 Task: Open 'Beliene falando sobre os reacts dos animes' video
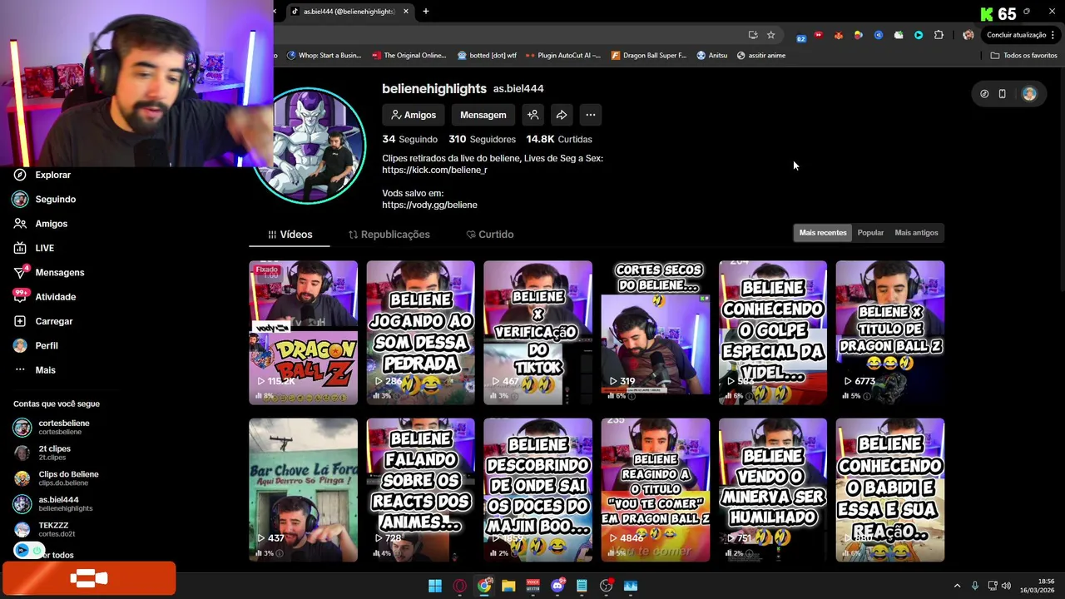(x=420, y=490)
